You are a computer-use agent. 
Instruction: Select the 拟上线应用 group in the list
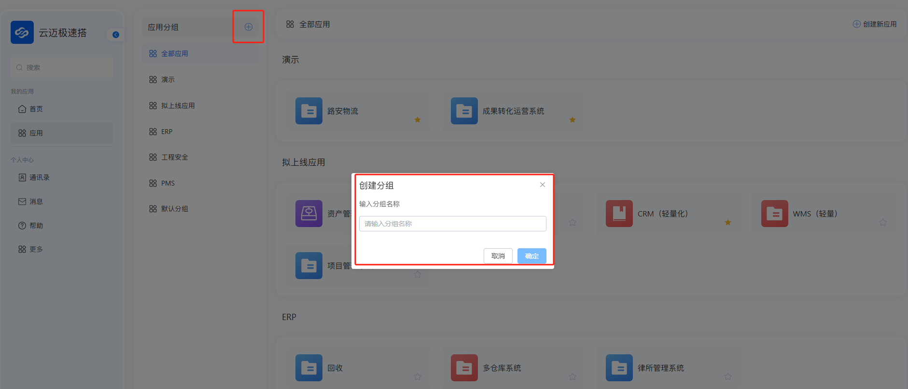pyautogui.click(x=178, y=106)
